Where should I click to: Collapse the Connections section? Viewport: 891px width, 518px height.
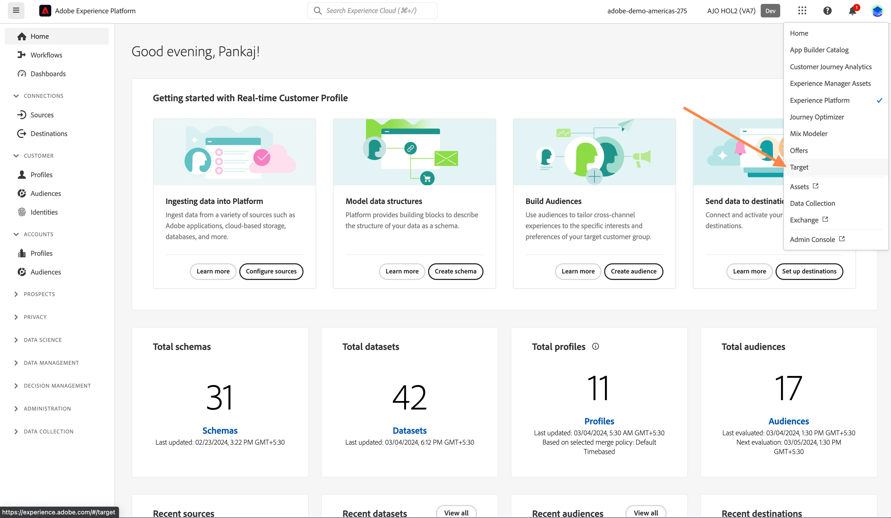(x=38, y=96)
